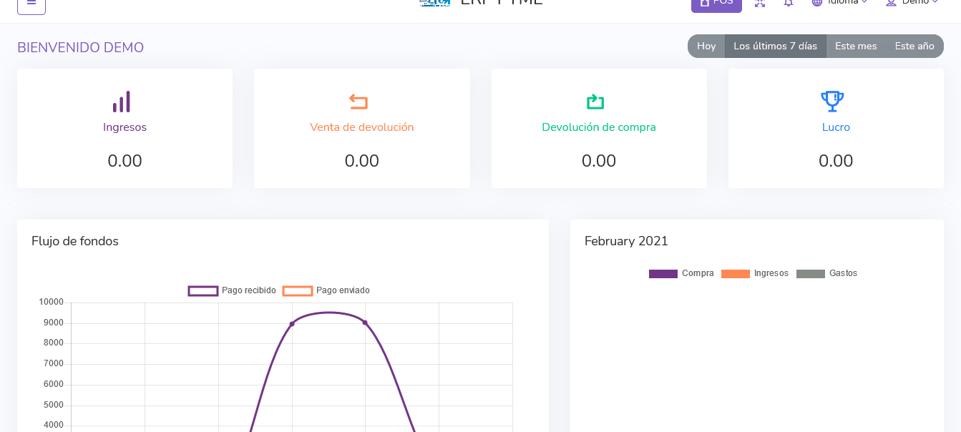Screen dimensions: 961x432
Task: Expand the Idioma language dropdown
Action: pyautogui.click(x=839, y=3)
